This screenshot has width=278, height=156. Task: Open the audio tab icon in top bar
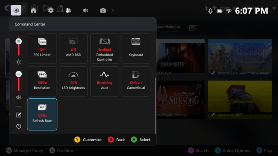(86, 10)
